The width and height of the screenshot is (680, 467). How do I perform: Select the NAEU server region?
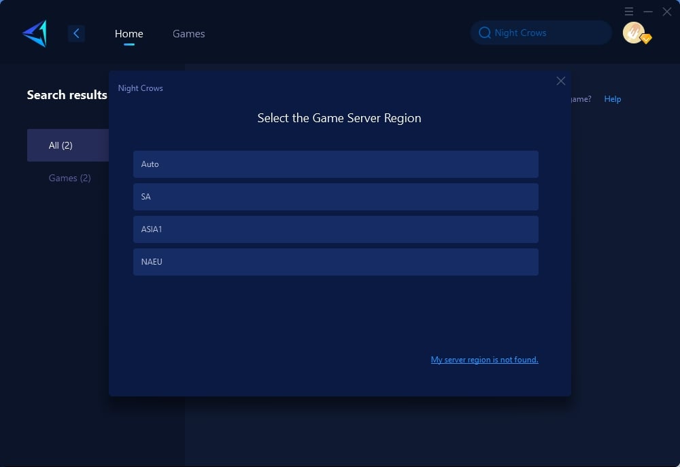[335, 262]
